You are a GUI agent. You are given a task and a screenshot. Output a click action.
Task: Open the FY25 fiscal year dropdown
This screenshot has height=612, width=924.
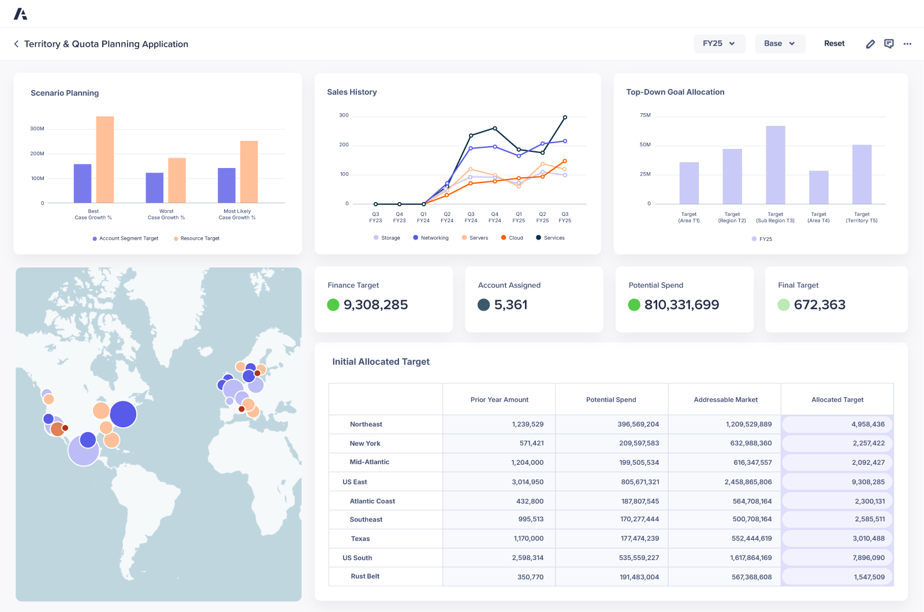click(x=719, y=43)
